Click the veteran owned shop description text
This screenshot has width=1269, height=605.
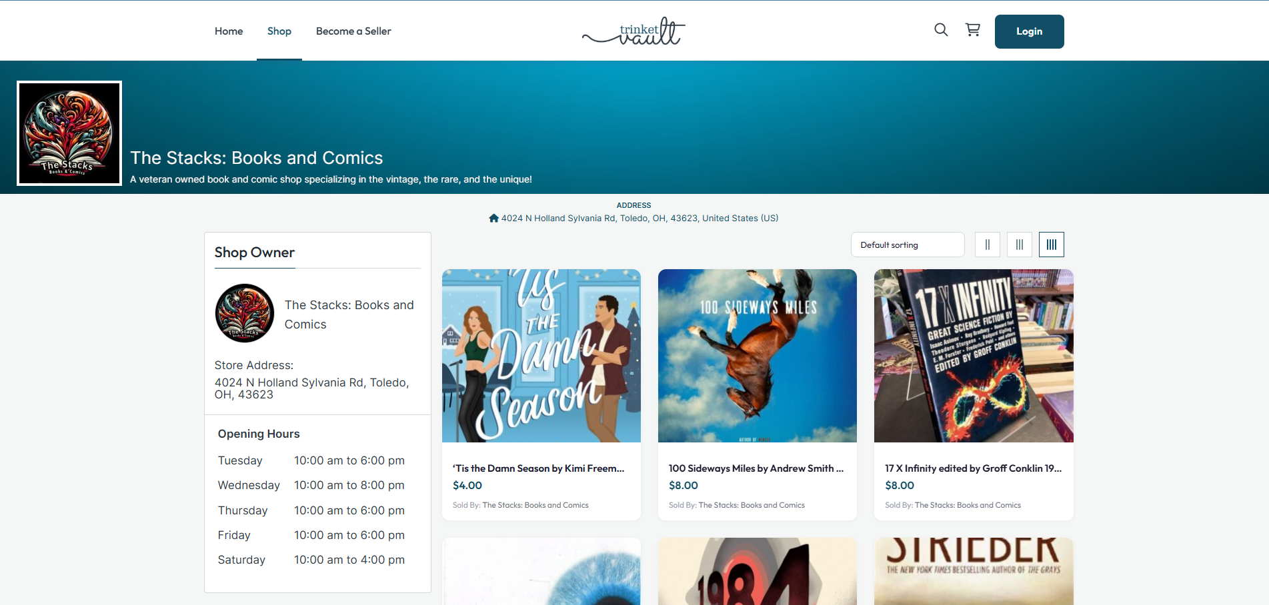coord(331,179)
